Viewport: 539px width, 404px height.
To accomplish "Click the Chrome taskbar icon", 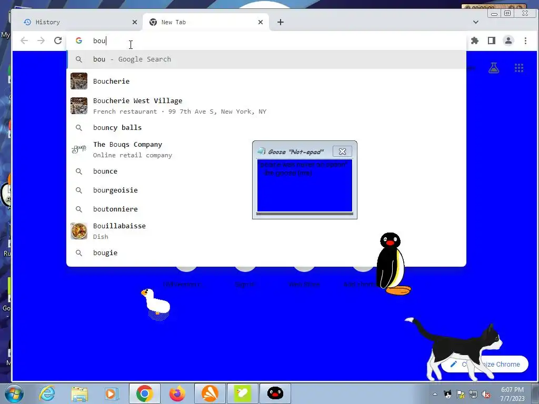I will (x=144, y=393).
